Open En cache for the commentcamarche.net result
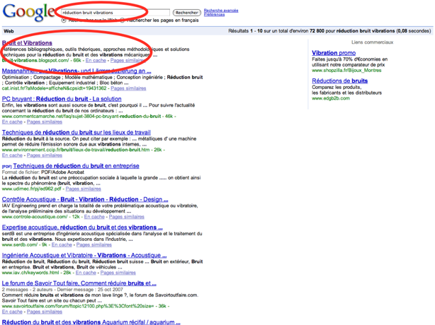Screen dimensions: 435x325 (12, 122)
